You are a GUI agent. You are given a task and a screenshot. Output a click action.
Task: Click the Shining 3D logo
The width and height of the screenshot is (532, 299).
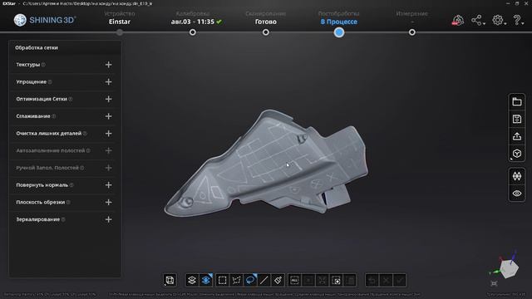[44, 20]
